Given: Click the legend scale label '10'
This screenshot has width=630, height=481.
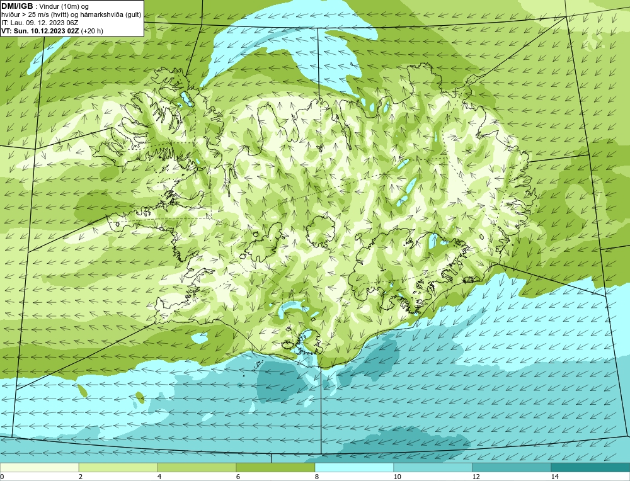Looking at the screenshot, I should pyautogui.click(x=398, y=477).
